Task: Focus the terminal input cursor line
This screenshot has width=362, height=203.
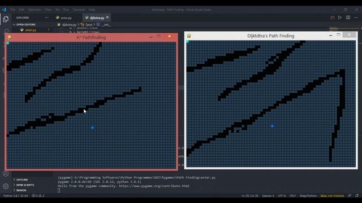Action: [59, 191]
